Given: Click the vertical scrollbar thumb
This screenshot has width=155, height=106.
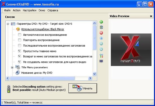Looking at the screenshot, I should 94,38.
